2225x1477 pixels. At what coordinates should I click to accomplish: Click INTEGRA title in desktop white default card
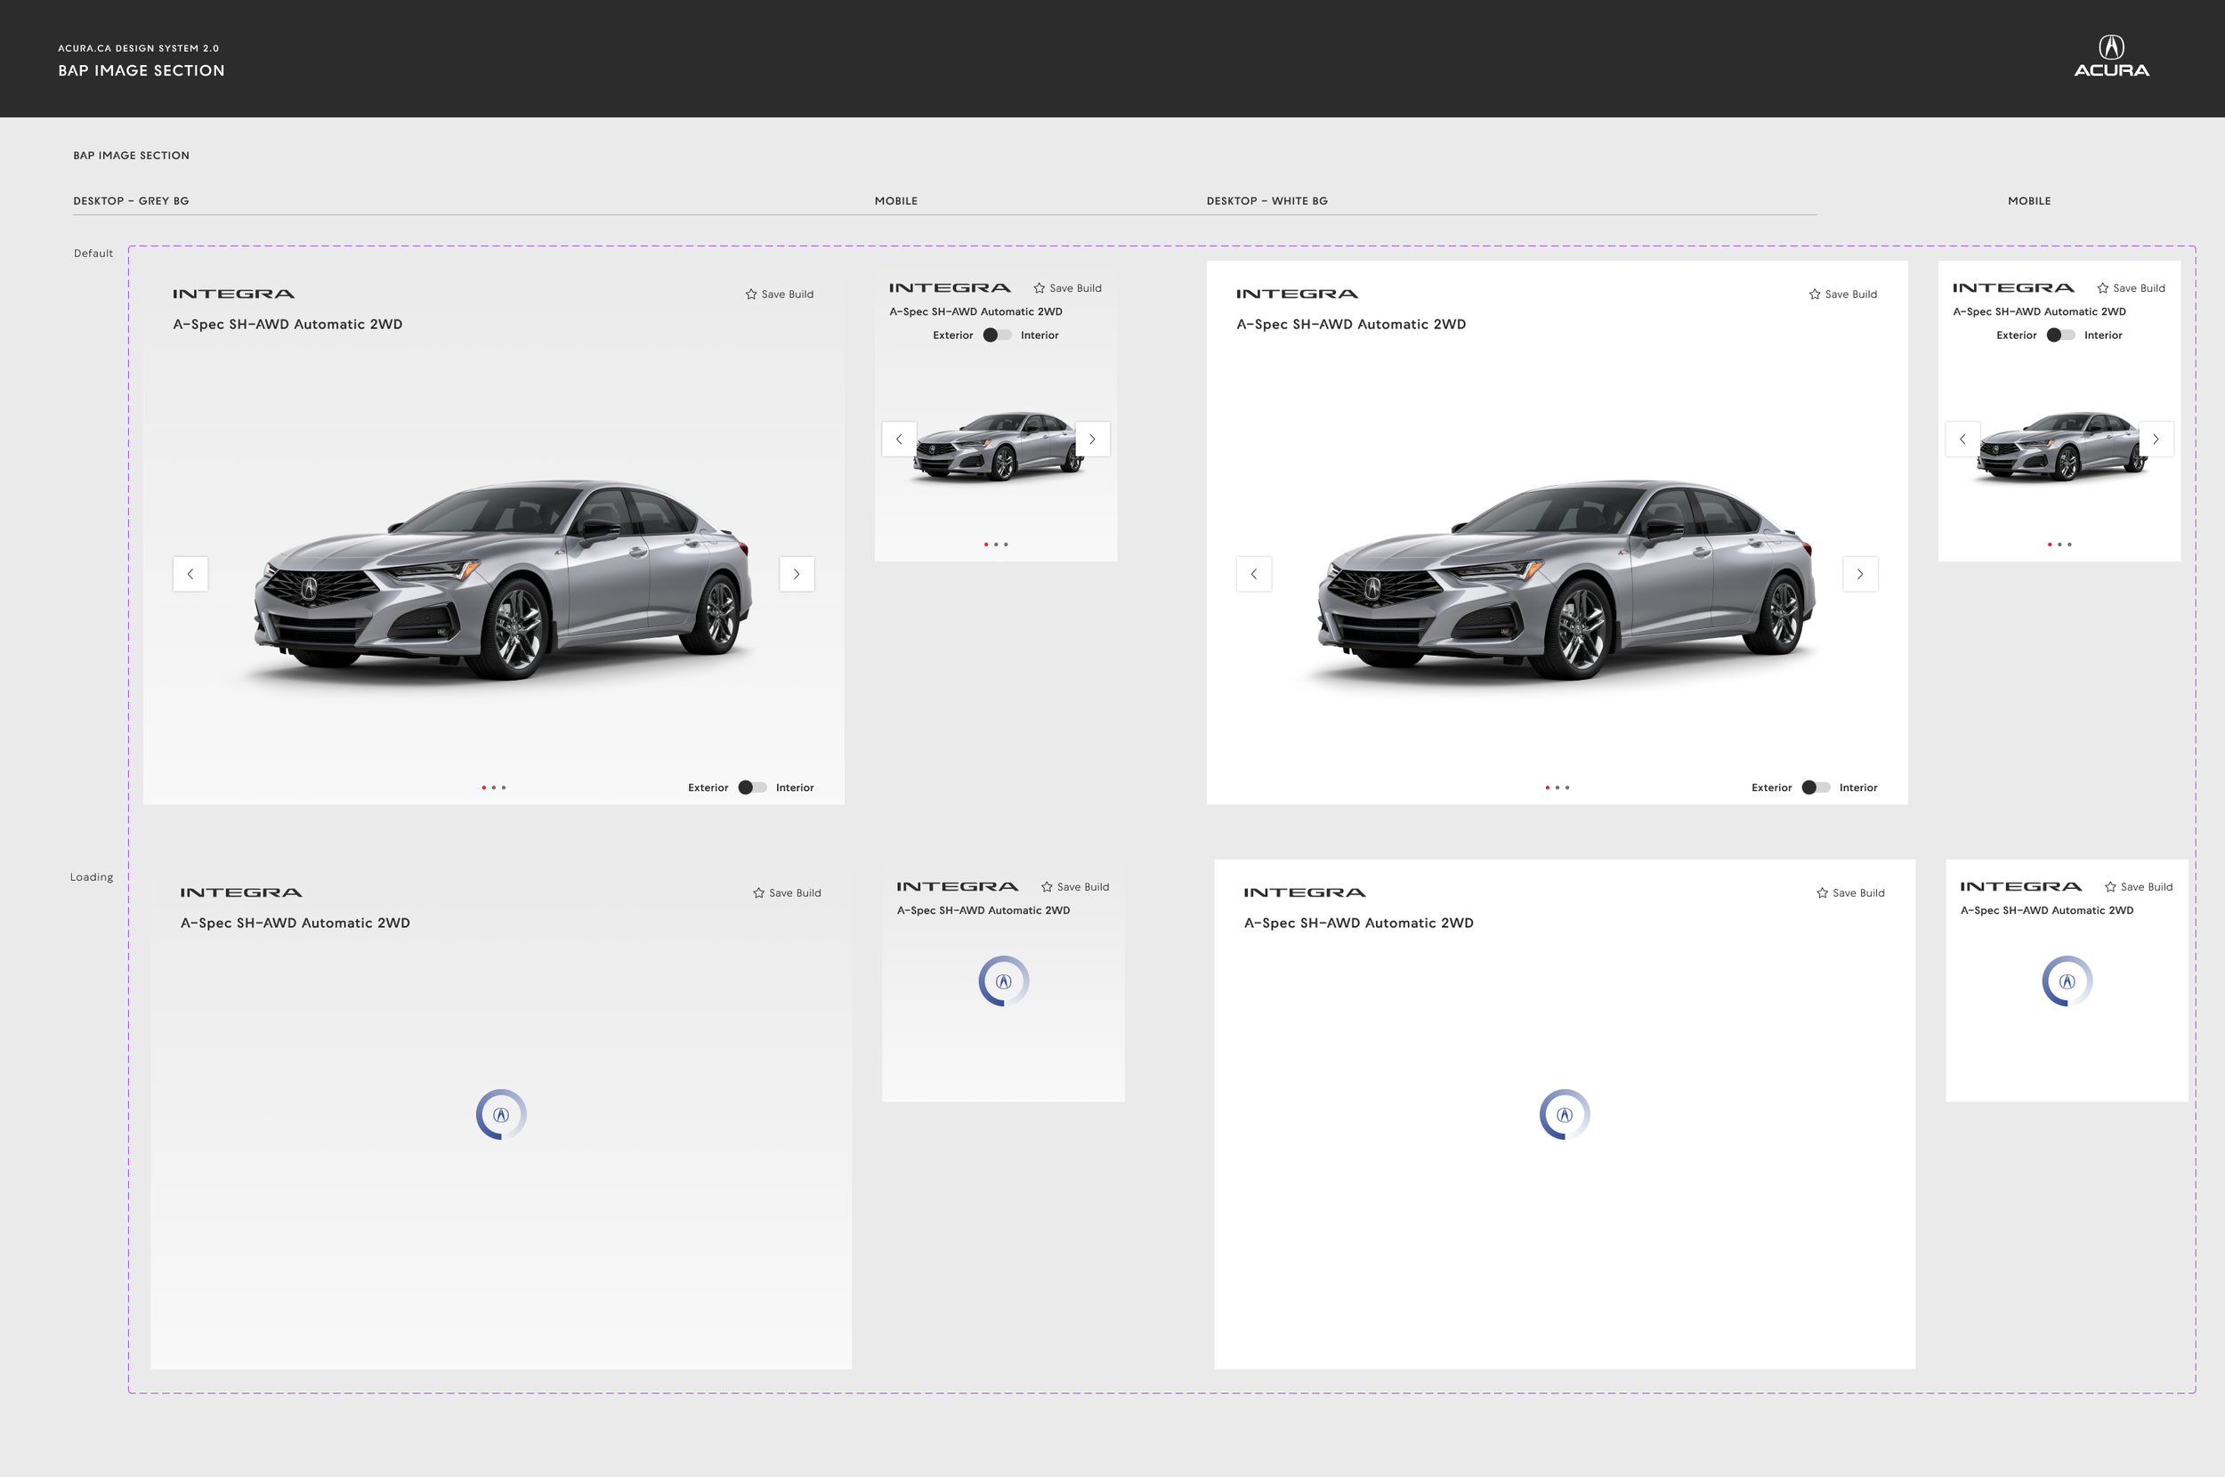click(x=1297, y=294)
